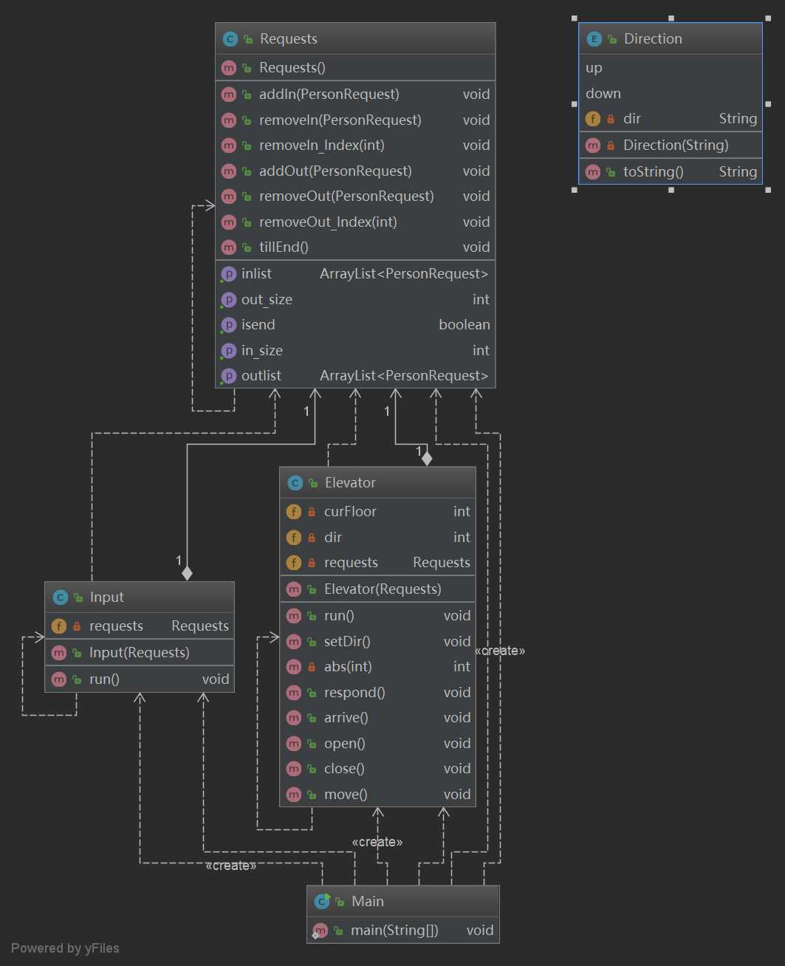Select the Input(Requests) constructor
This screenshot has height=966, width=785.
(x=139, y=653)
